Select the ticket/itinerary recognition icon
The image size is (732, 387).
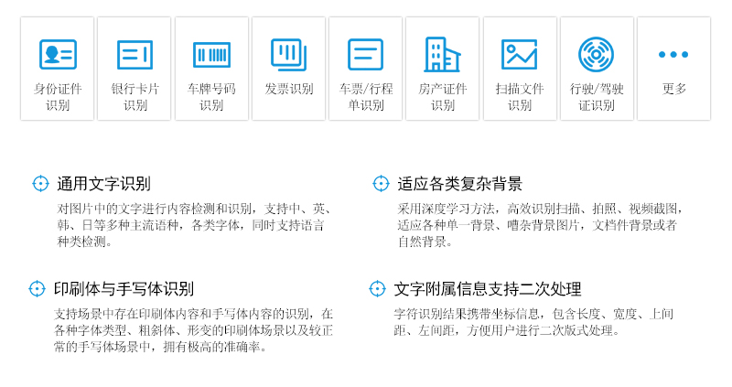click(365, 55)
